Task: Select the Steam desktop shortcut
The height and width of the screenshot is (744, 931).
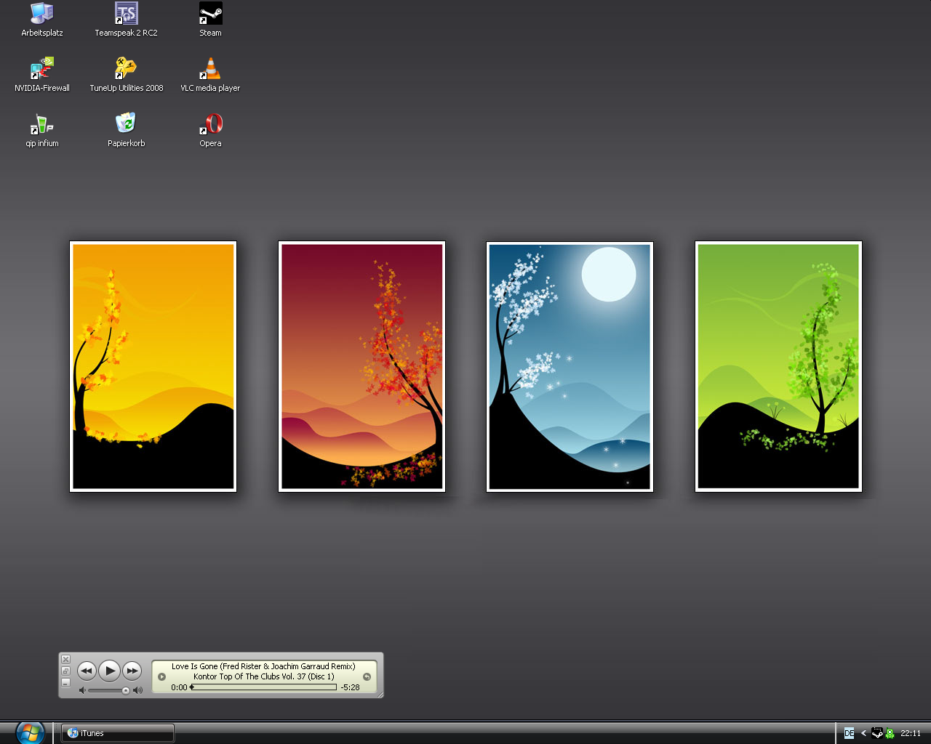Action: click(210, 20)
